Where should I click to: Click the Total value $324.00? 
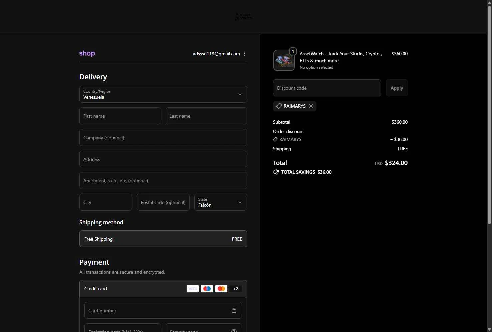(396, 163)
